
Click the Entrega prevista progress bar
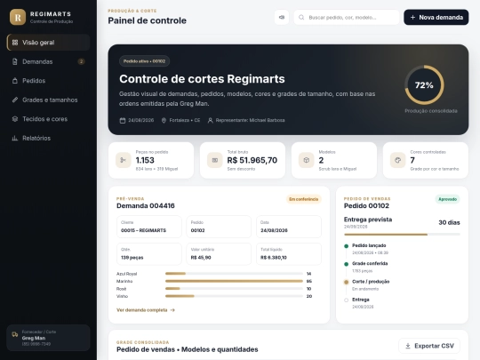pyautogui.click(x=402, y=235)
